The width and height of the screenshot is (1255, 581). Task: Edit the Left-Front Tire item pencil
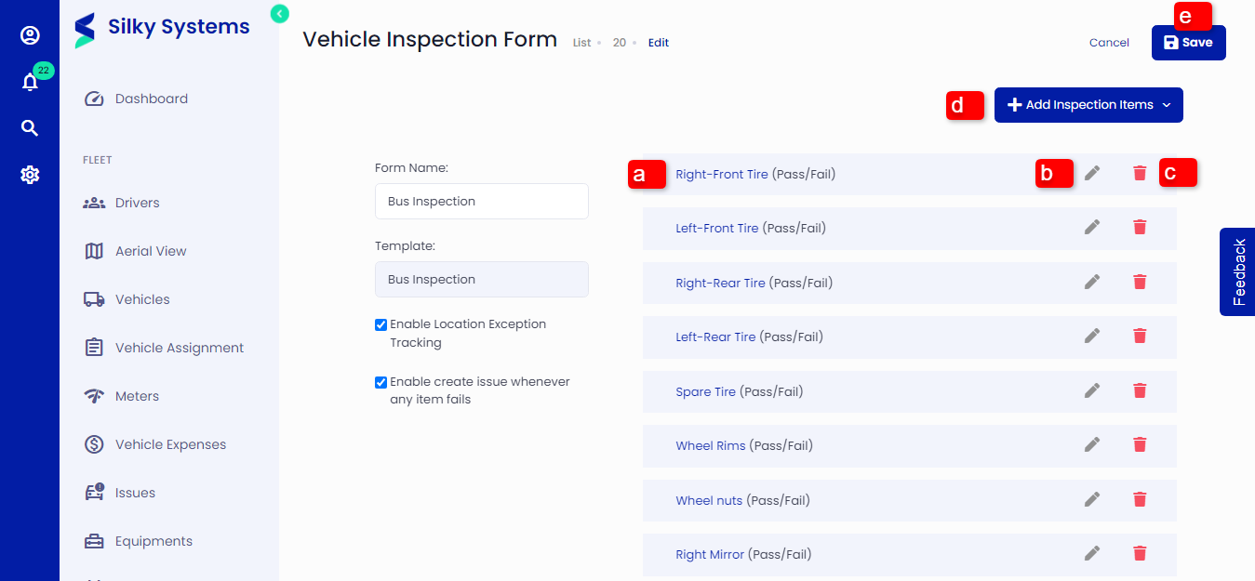point(1092,227)
